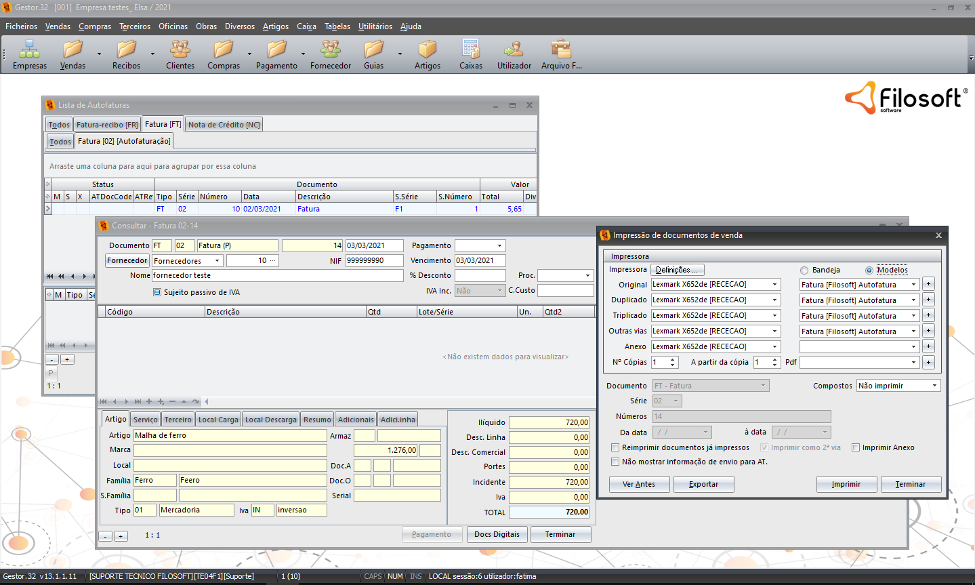
Task: Select the Bandeja radio button
Action: click(x=804, y=270)
